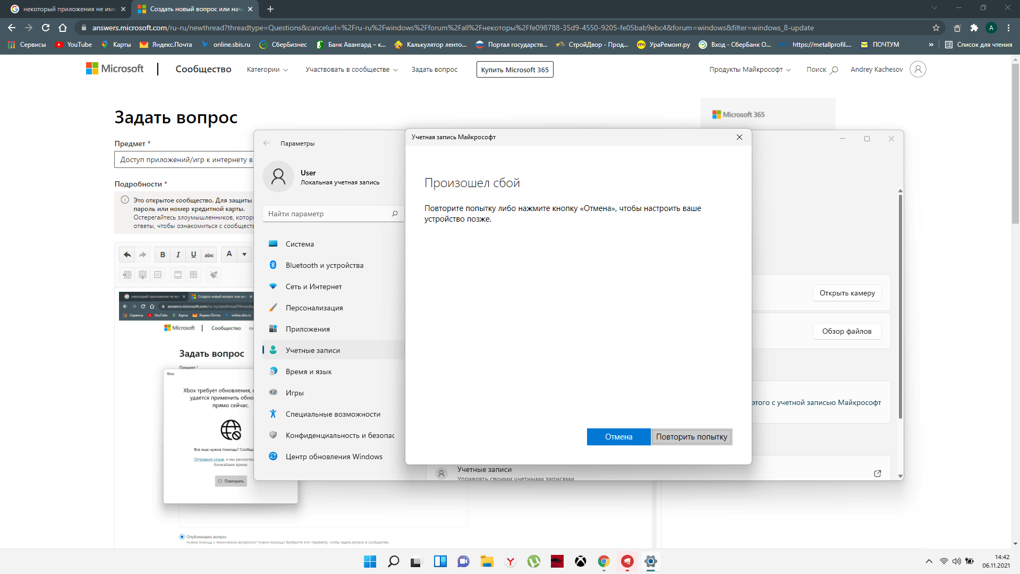Image resolution: width=1020 pixels, height=574 pixels.
Task: Click the redo arrow in the editor toolbar
Action: [x=142, y=255]
